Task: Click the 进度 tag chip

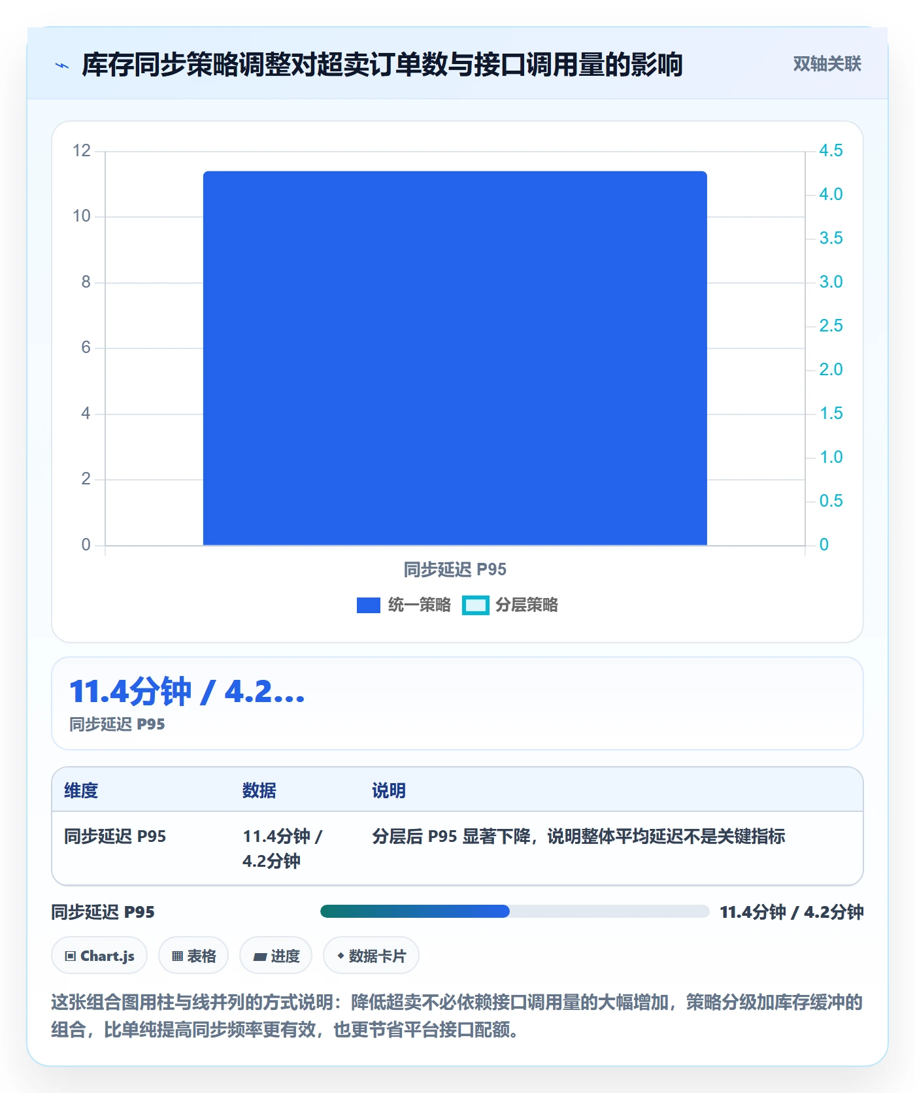Action: tap(276, 956)
